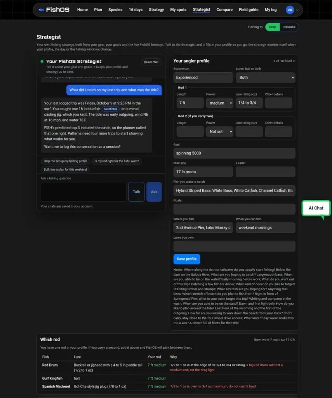Screen dimensions: 332x398
Task: Open Rod 1 Power dropdown
Action: (x=220, y=103)
